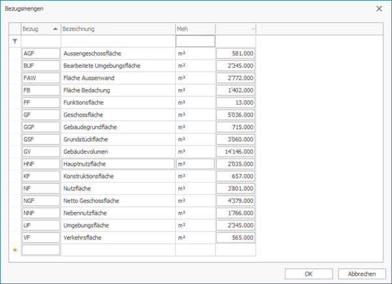Click the empty Bezug cell in the new row

pyautogui.click(x=41, y=250)
